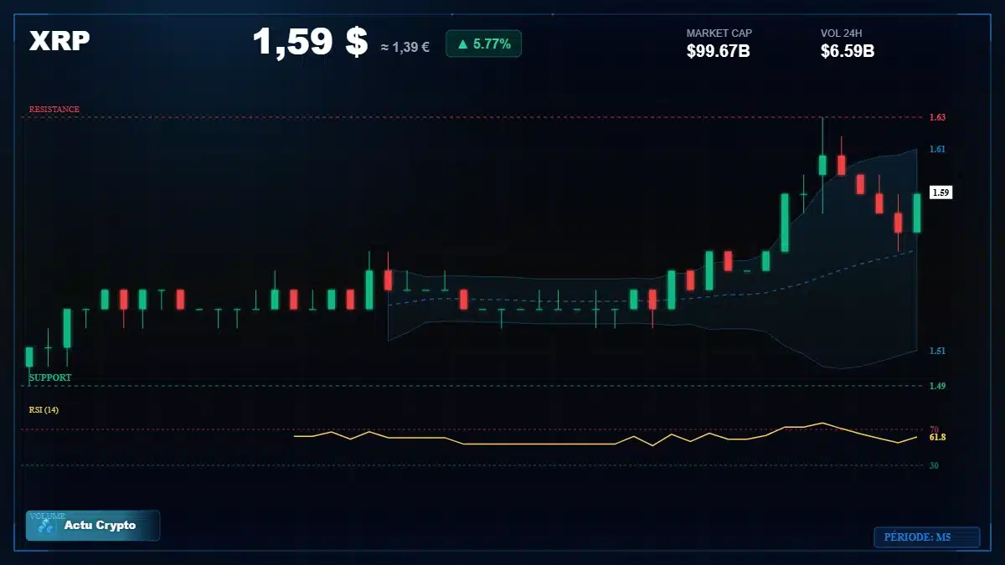Click the MARKET CAP label

point(719,33)
